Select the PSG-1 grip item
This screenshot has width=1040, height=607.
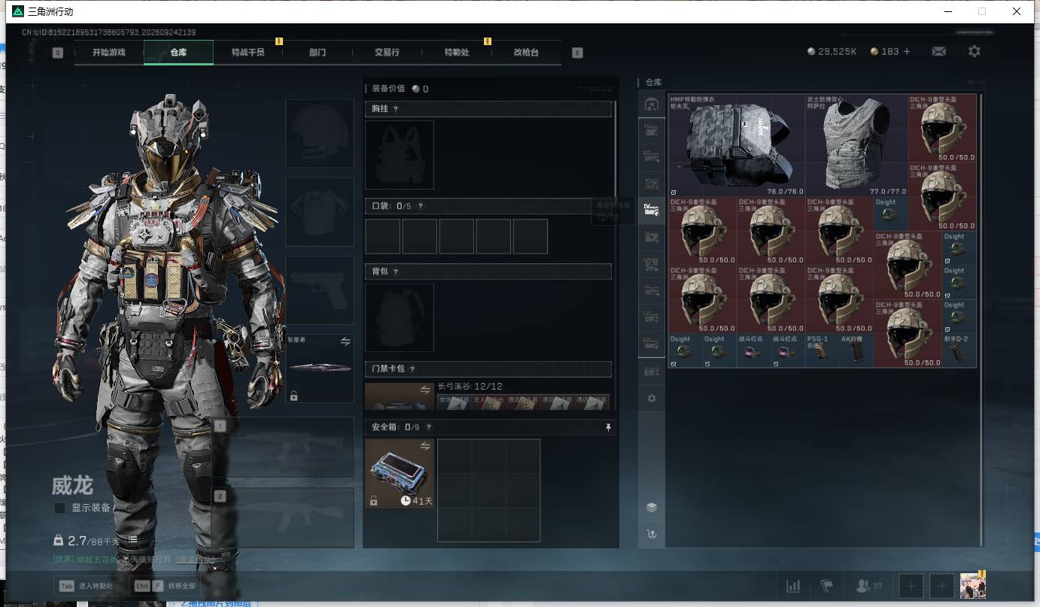coord(823,351)
